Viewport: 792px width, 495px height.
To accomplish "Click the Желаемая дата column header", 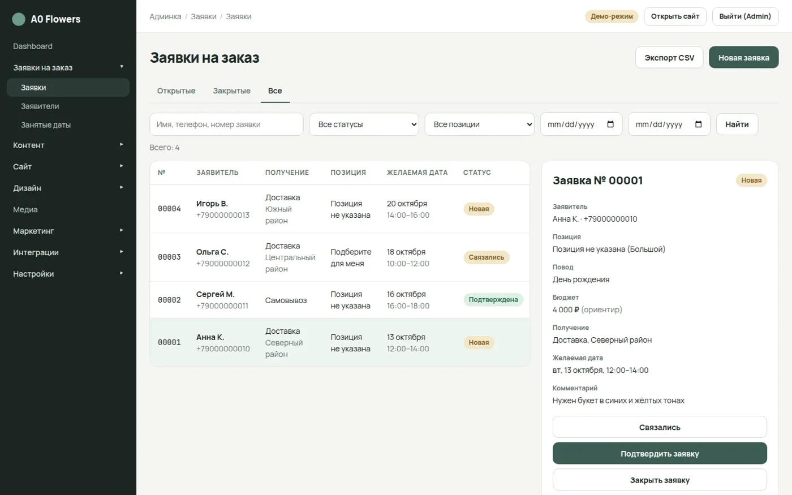I will tap(417, 173).
